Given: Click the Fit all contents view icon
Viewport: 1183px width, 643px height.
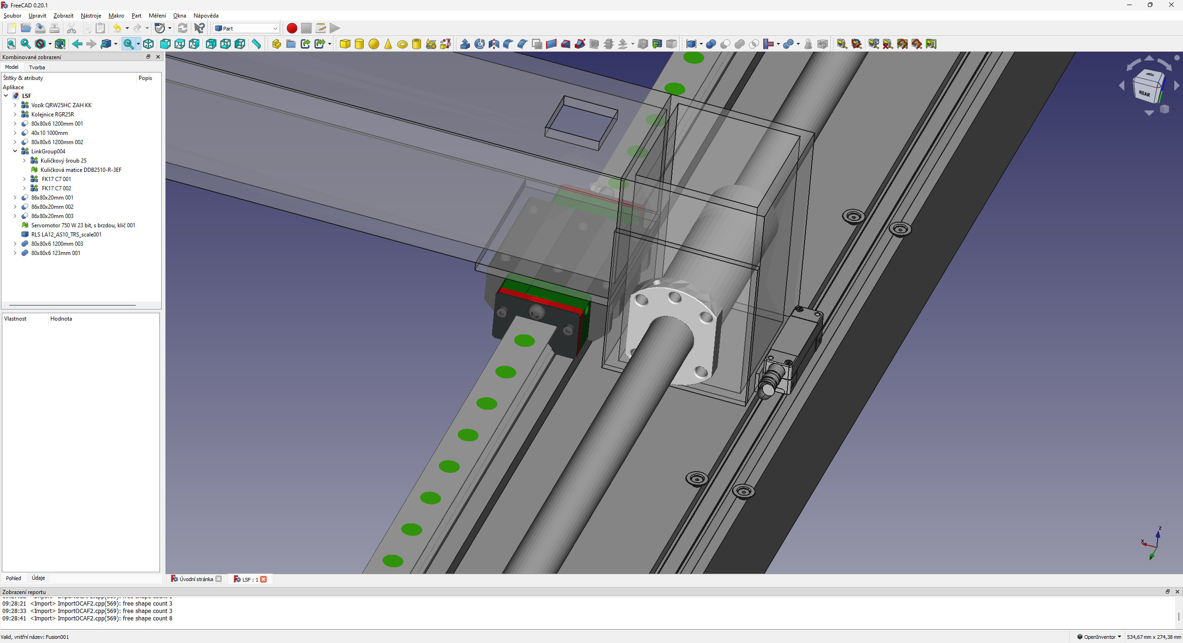Looking at the screenshot, I should click(x=11, y=44).
